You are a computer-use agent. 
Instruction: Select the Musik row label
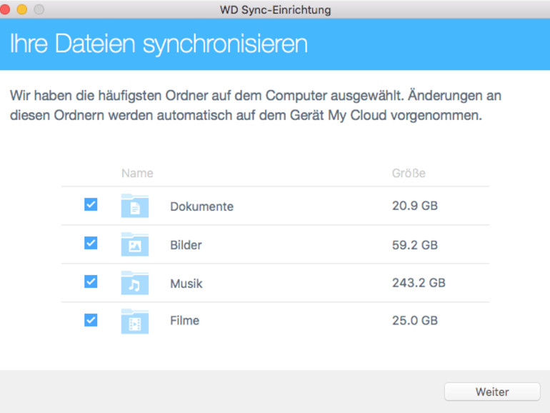point(186,284)
